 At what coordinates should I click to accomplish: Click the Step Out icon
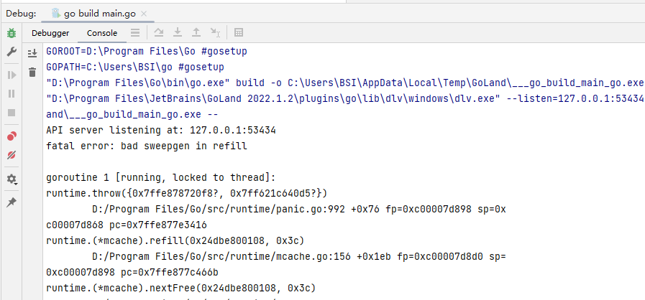point(196,33)
